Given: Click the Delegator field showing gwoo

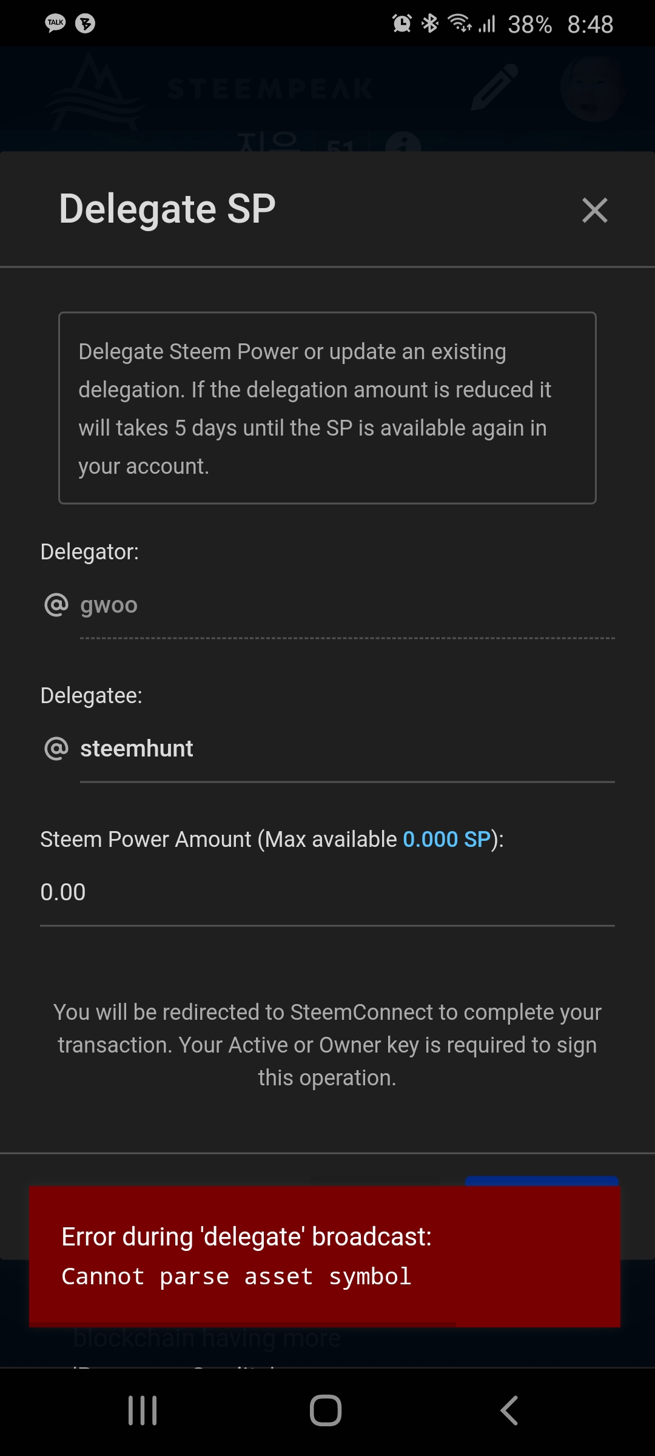Looking at the screenshot, I should (347, 605).
